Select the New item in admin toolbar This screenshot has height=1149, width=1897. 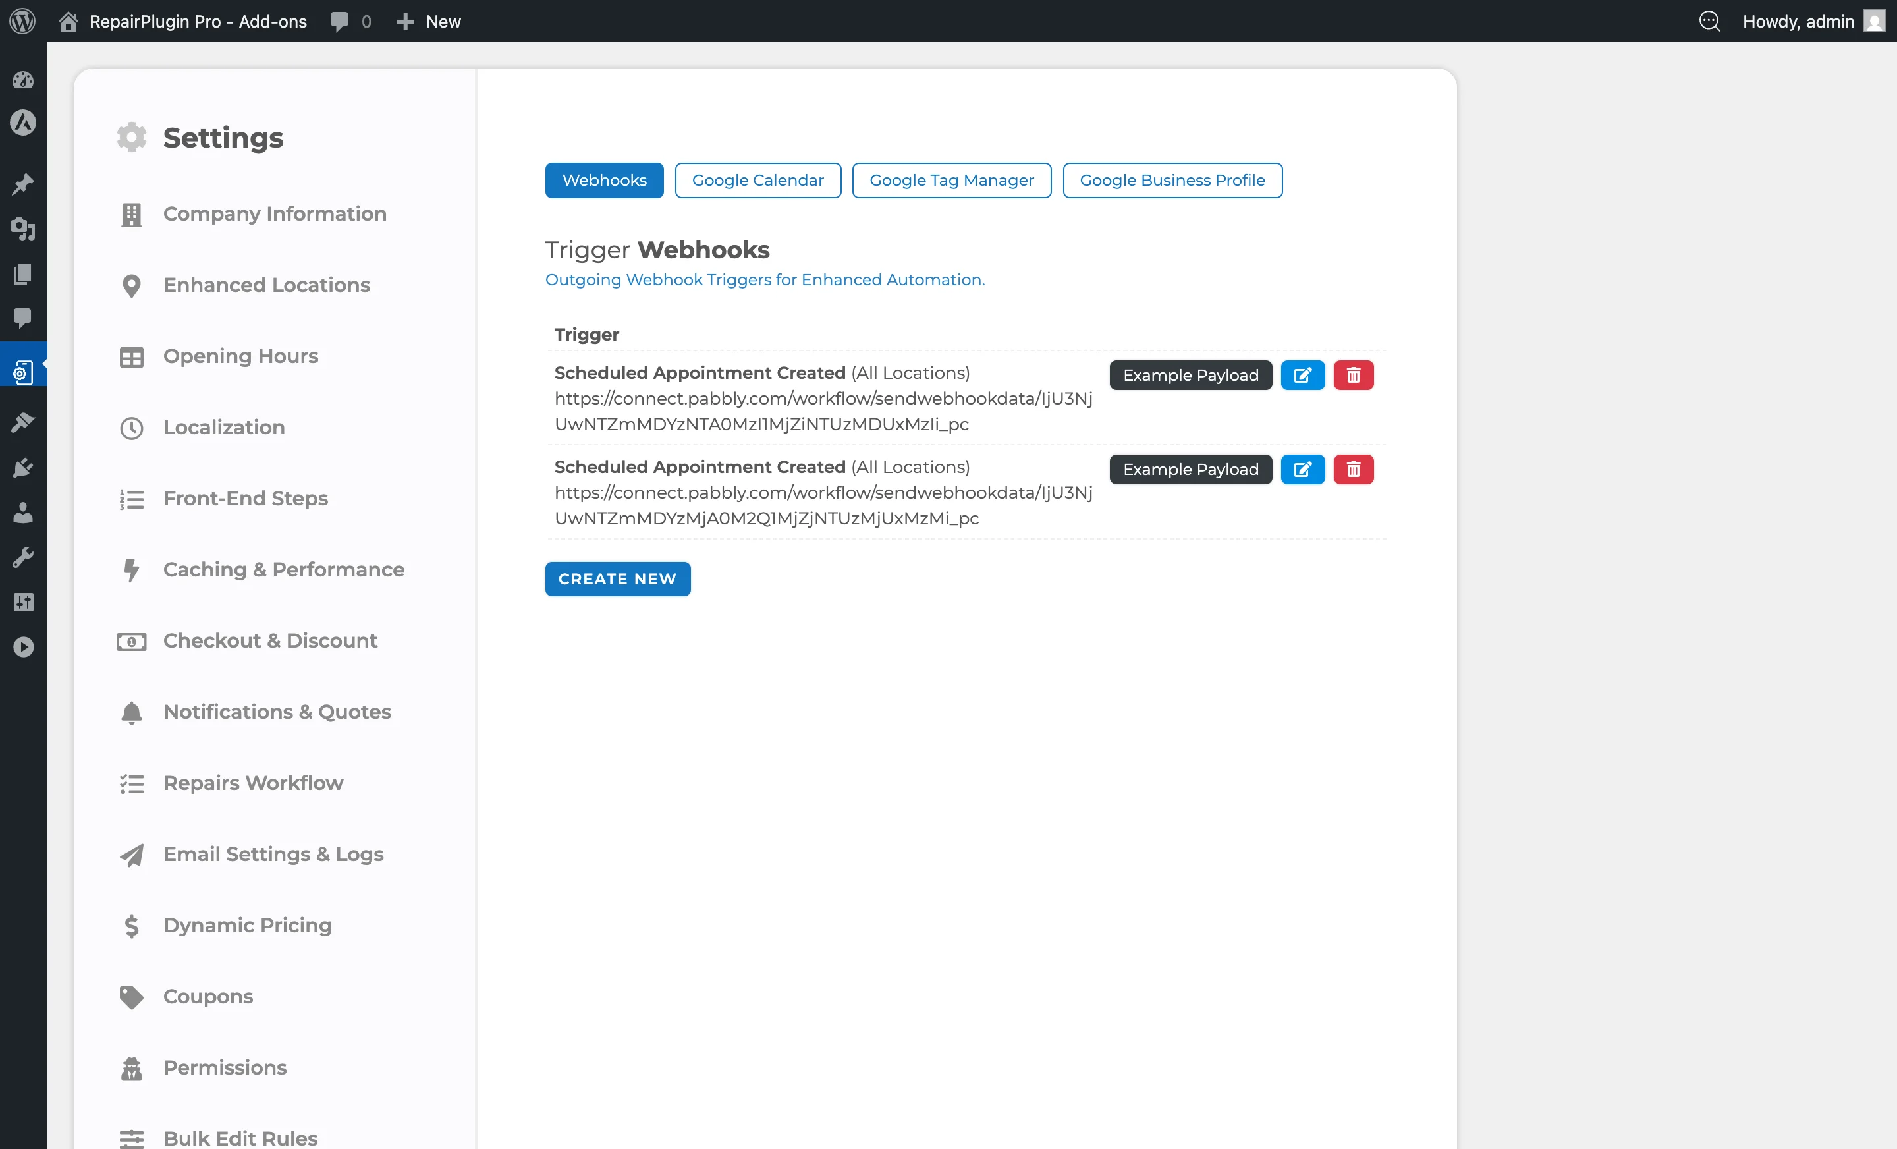point(429,21)
